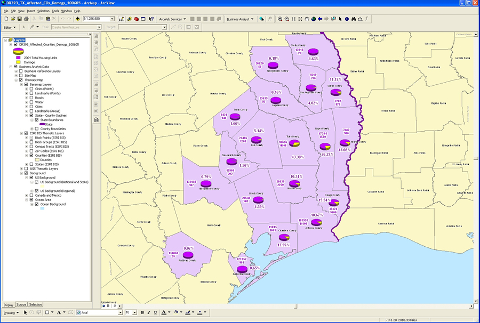Image resolution: width=480 pixels, height=323 pixels.
Task: Open the Editor dropdown menu
Action: coord(10,27)
